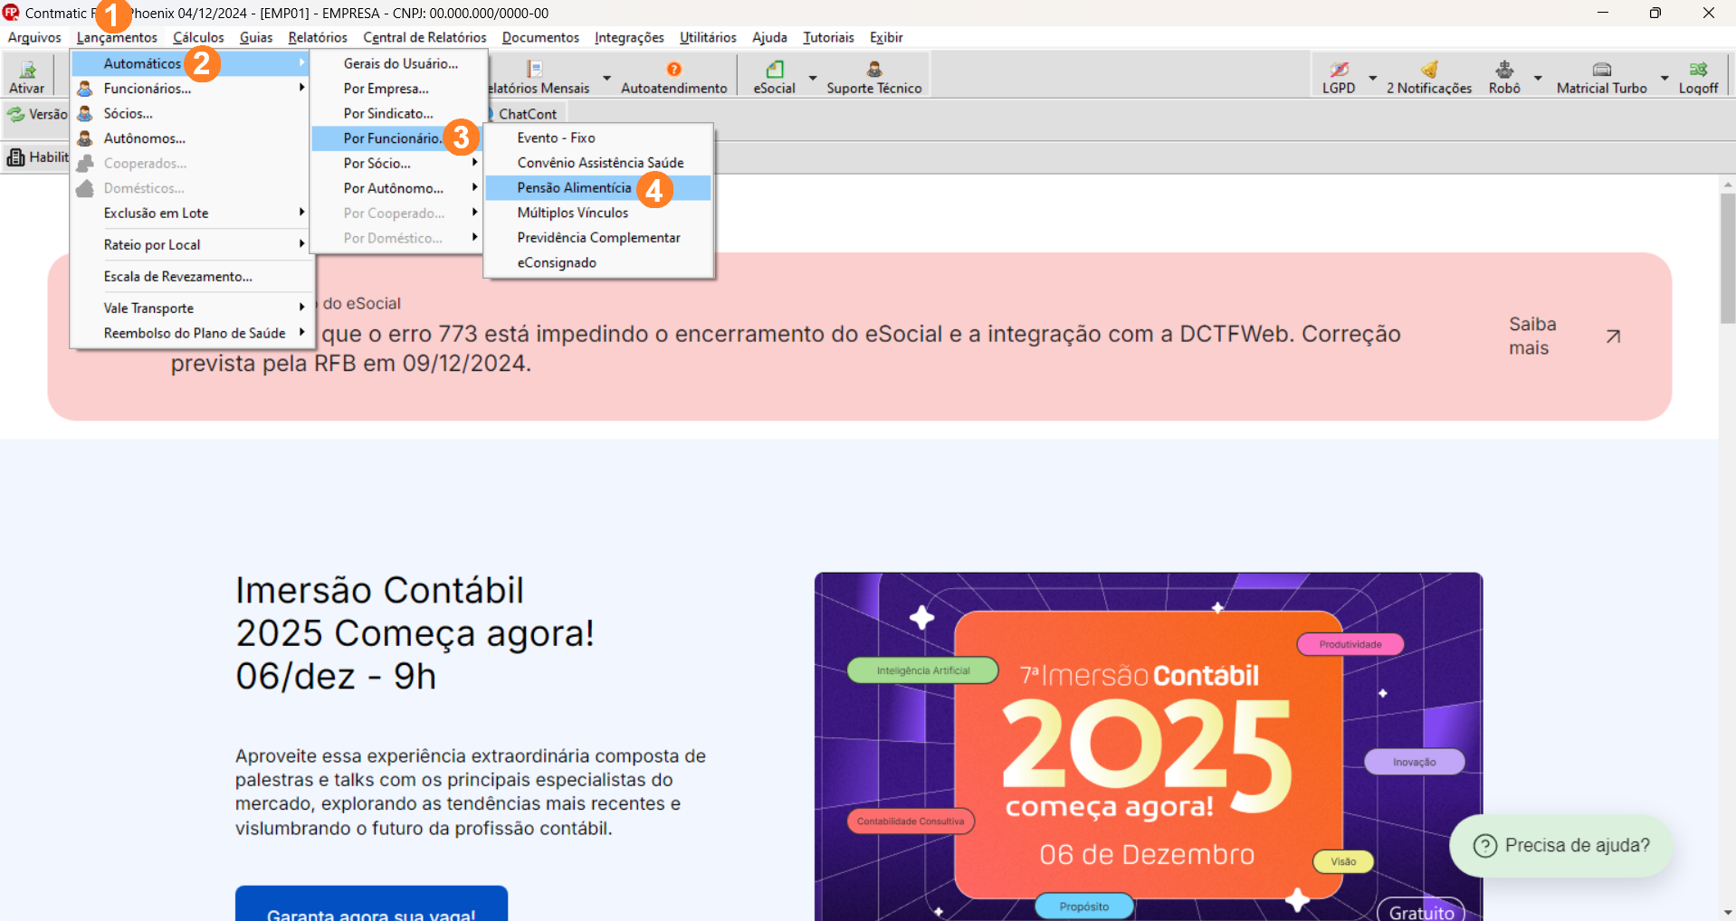Click the vertical scrollbar thumb
The height and width of the screenshot is (921, 1736).
(1727, 258)
